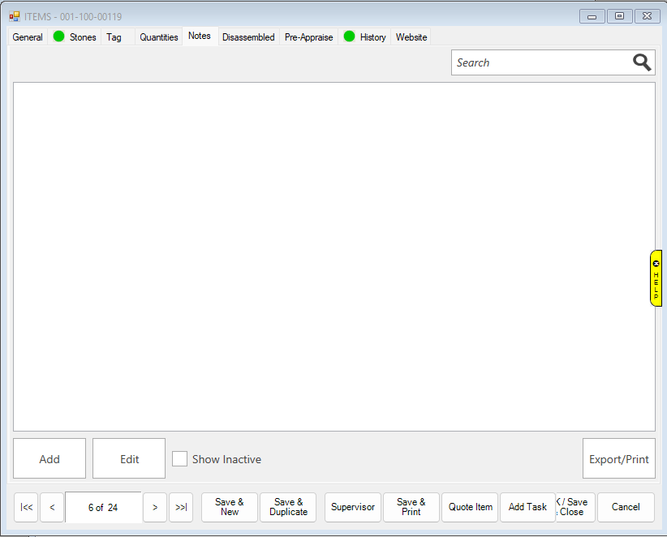Click the Add note button

coord(49,459)
